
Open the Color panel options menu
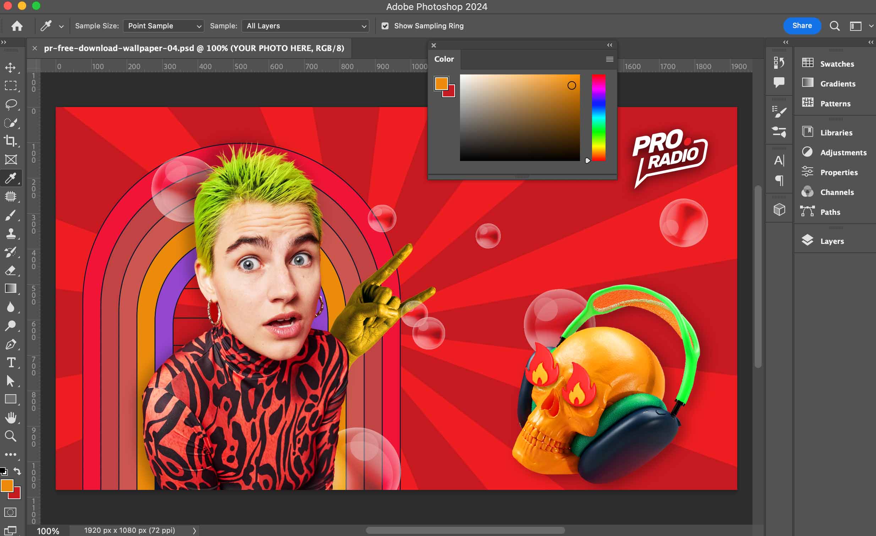point(609,59)
